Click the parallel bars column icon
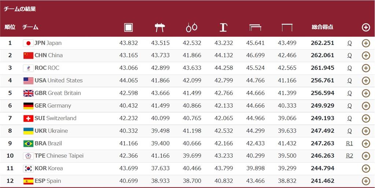Viewport: 375px width, 188px height. coord(255,28)
